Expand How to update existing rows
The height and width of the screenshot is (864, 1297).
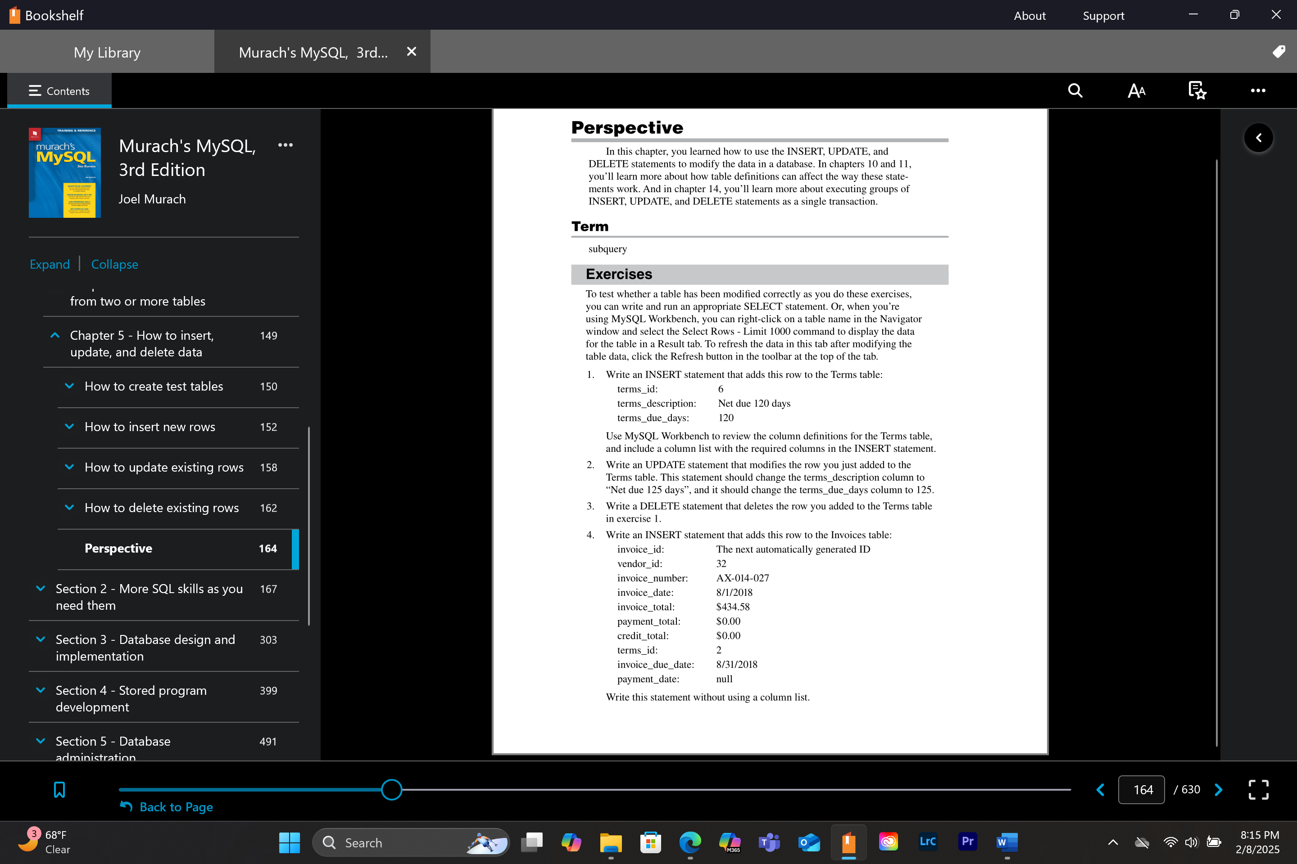pos(69,467)
